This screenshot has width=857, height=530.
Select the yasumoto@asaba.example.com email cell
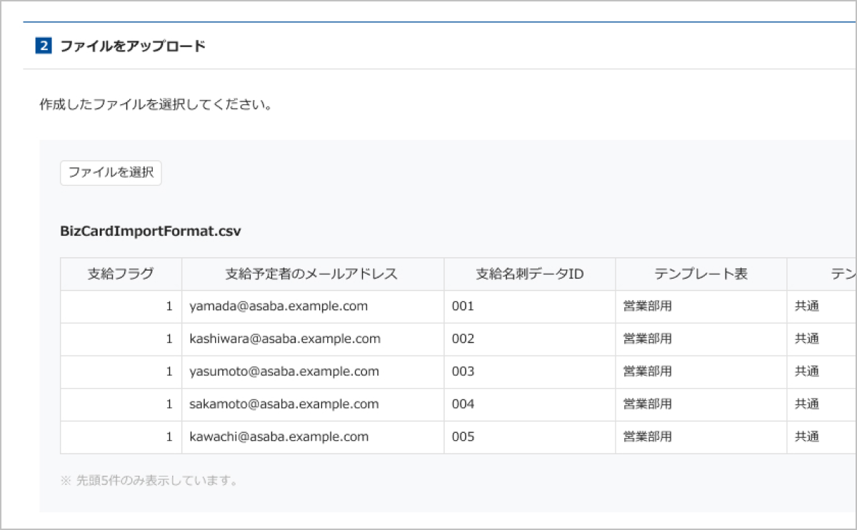tap(284, 371)
